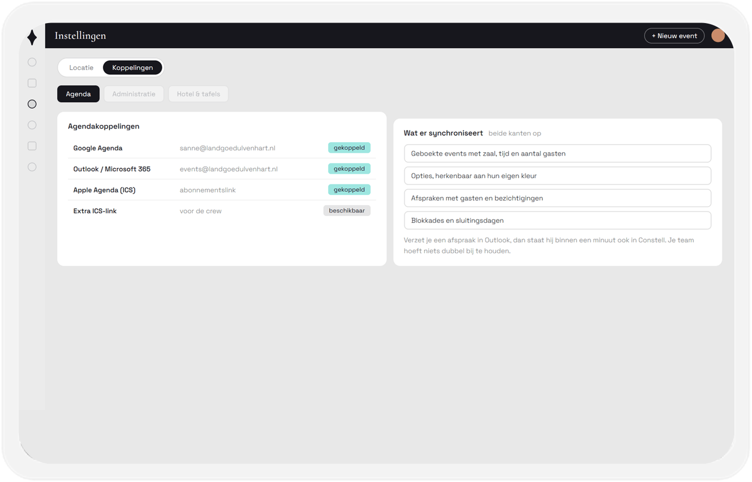The width and height of the screenshot is (752, 482).
Task: Select the Koppelingen tab
Action: pos(133,68)
